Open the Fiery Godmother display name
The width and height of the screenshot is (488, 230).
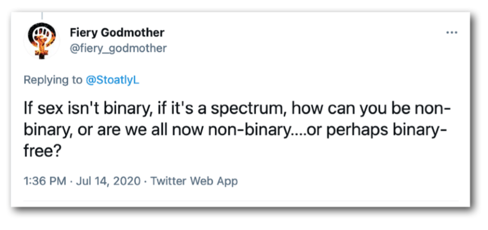[x=117, y=32]
